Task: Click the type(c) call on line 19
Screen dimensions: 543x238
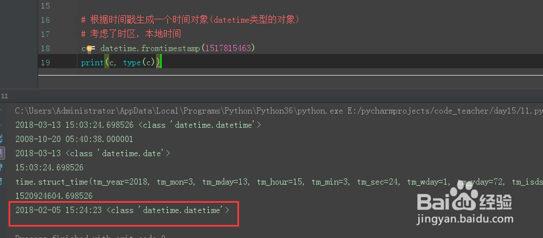Action: click(x=139, y=62)
